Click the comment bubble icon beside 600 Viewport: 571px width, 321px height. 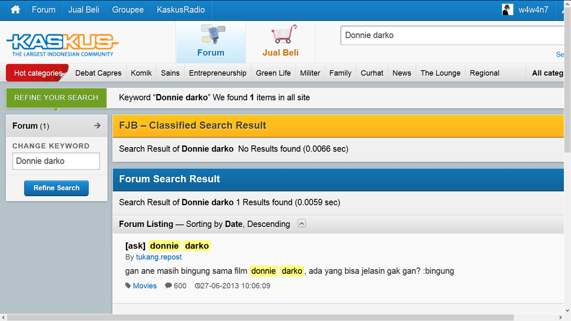(x=168, y=285)
